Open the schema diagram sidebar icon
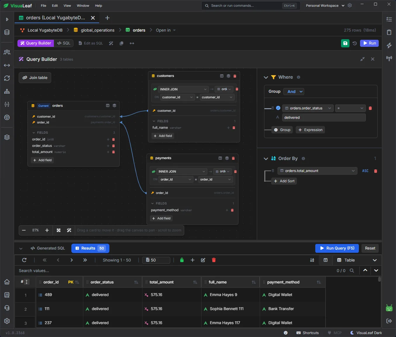 [x=7, y=91]
